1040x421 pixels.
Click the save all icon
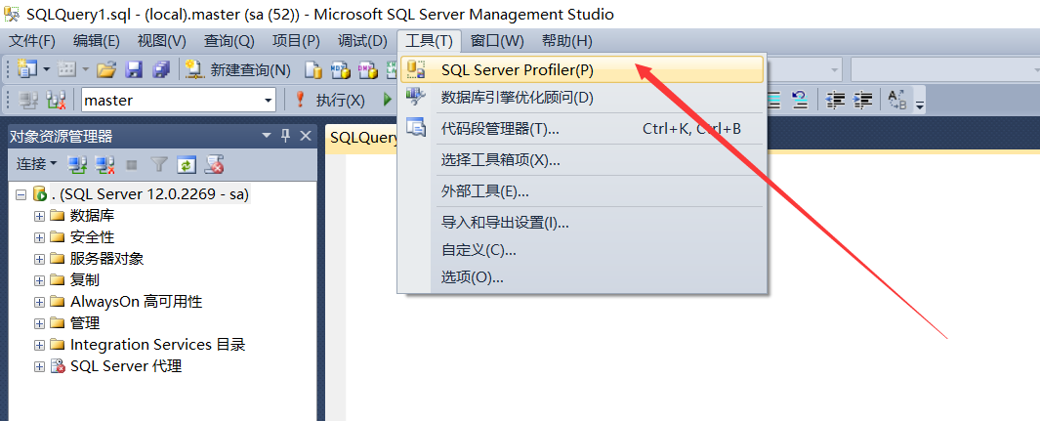click(160, 70)
